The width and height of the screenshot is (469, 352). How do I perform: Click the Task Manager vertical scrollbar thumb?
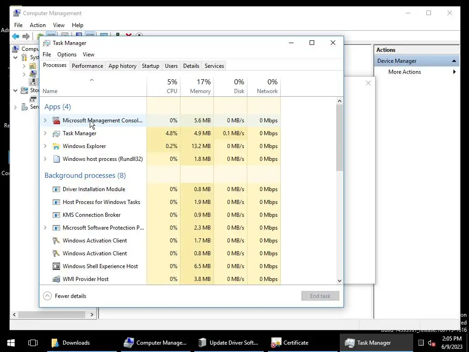click(339, 137)
